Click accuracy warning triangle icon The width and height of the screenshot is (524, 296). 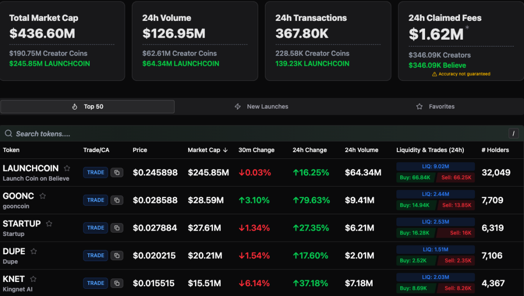[x=434, y=74]
